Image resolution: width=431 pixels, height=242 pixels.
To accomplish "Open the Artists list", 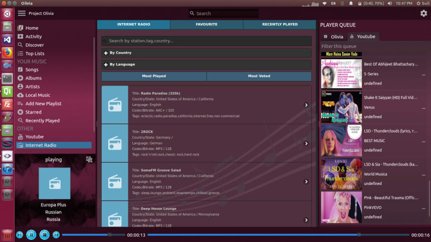I will coord(33,86).
